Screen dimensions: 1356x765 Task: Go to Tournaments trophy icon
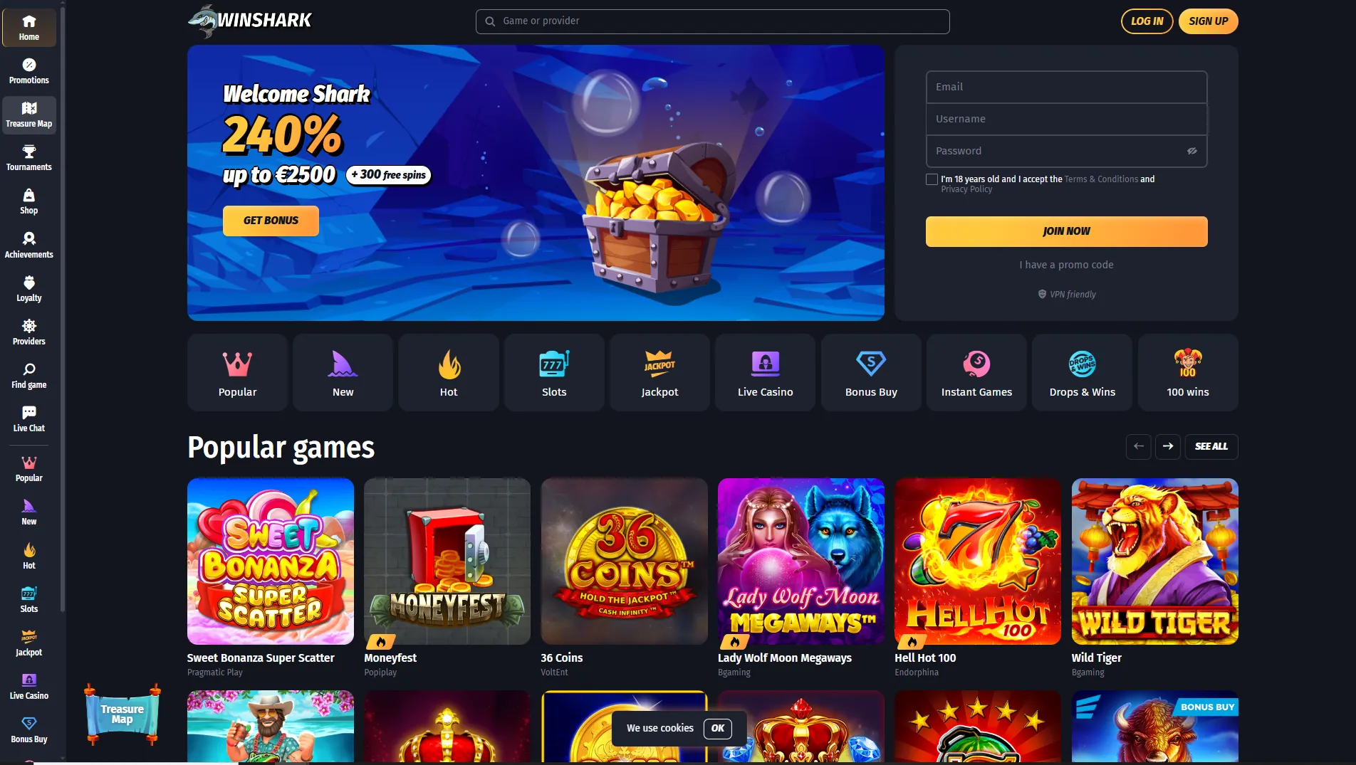(29, 158)
